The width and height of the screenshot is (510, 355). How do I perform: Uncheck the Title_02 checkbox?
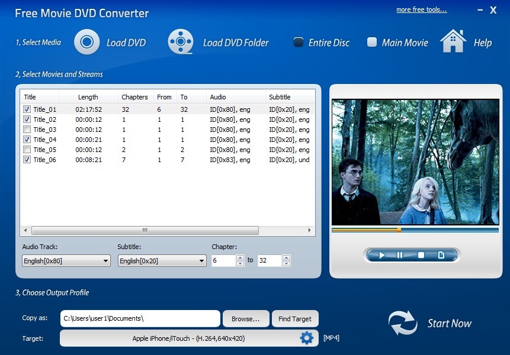coord(27,120)
